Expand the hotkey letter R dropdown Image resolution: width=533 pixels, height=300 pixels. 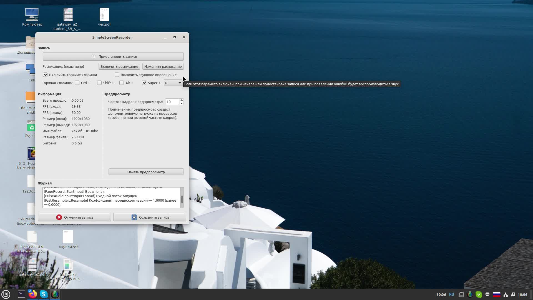[179, 83]
